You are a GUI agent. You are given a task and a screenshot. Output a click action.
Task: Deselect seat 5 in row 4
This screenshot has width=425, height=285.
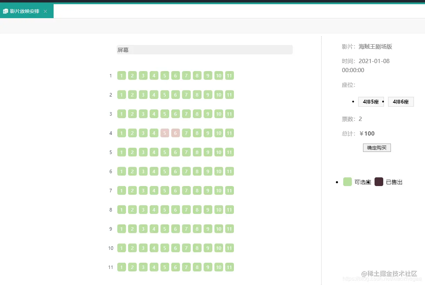[x=165, y=133]
